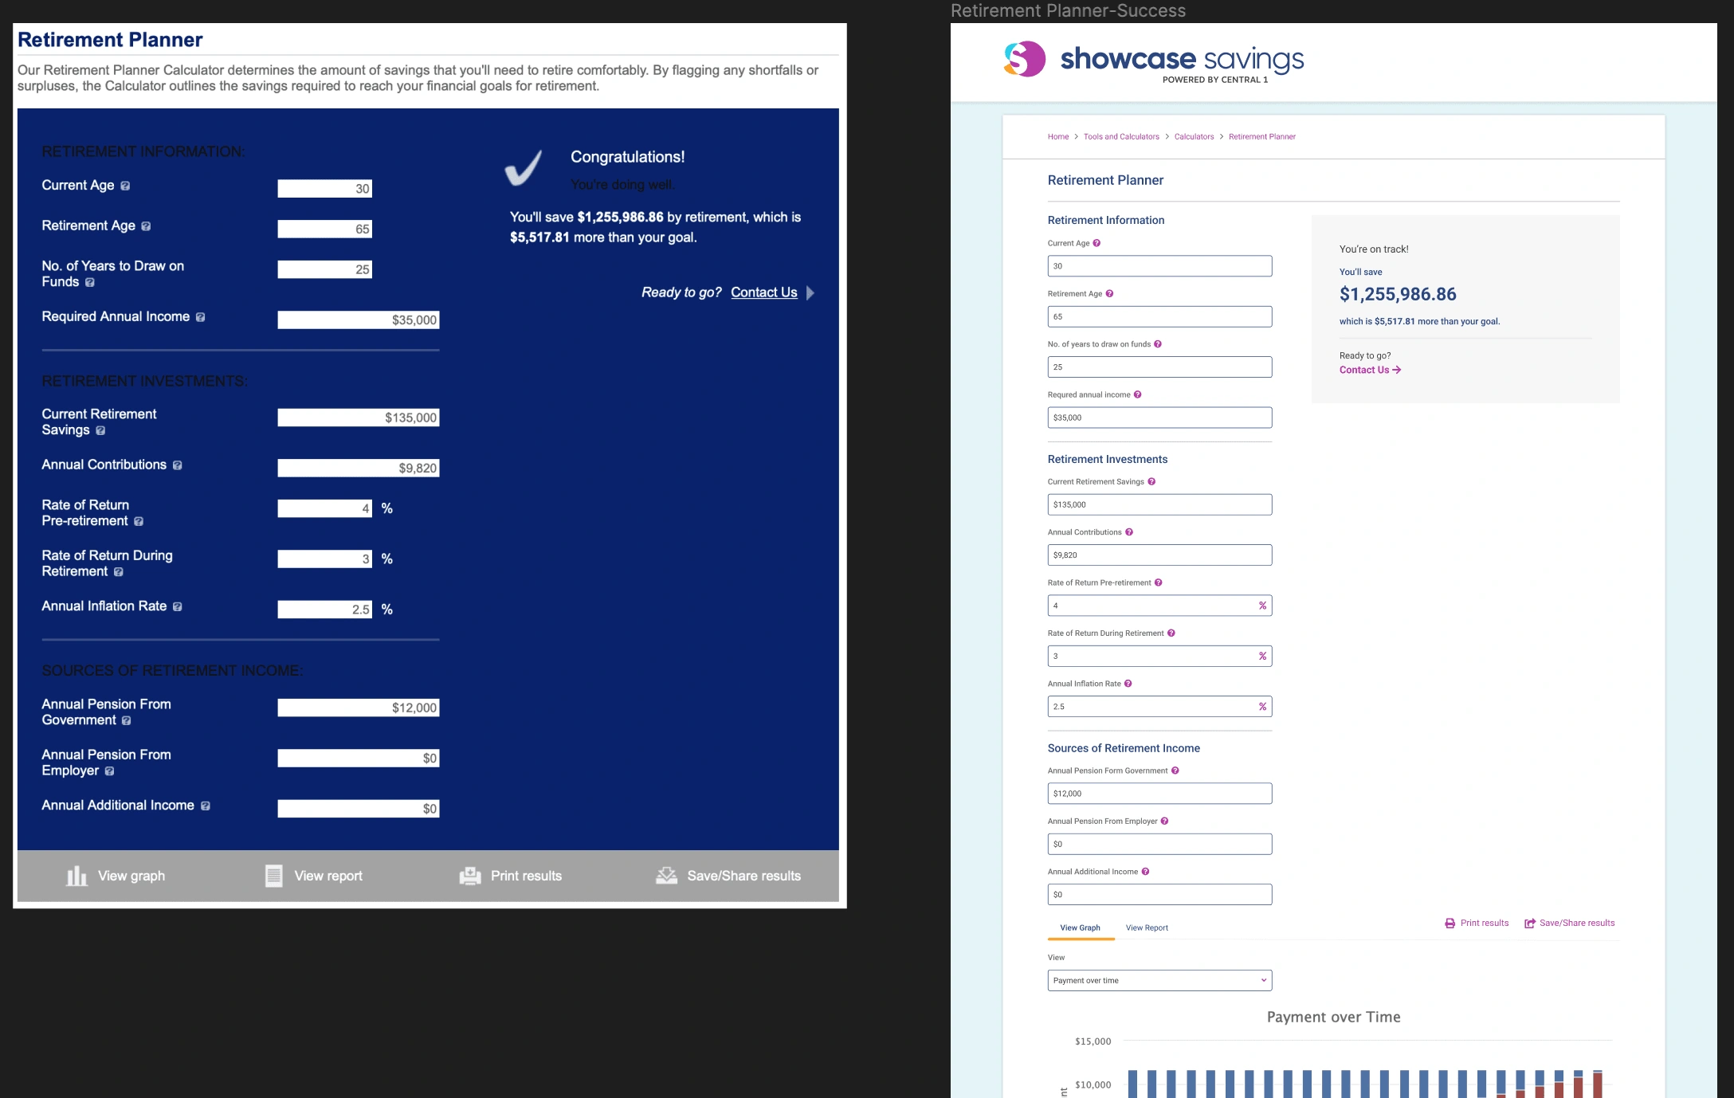The height and width of the screenshot is (1098, 1734).
Task: Click the share icon next to Save/Share results, Showcase
Action: pyautogui.click(x=1529, y=923)
